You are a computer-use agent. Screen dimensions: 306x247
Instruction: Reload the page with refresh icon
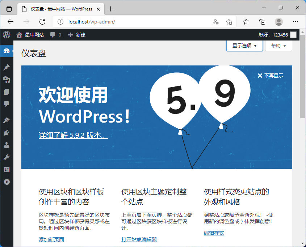(x=42, y=22)
